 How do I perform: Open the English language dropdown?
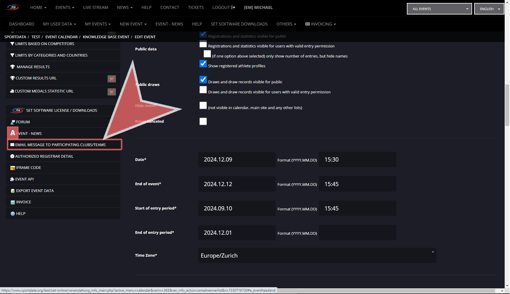pyautogui.click(x=489, y=9)
